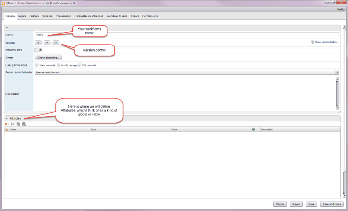Screen dimensions: 348x211
Task: Select the workflow icon image picker
Action: [x=37, y=50]
